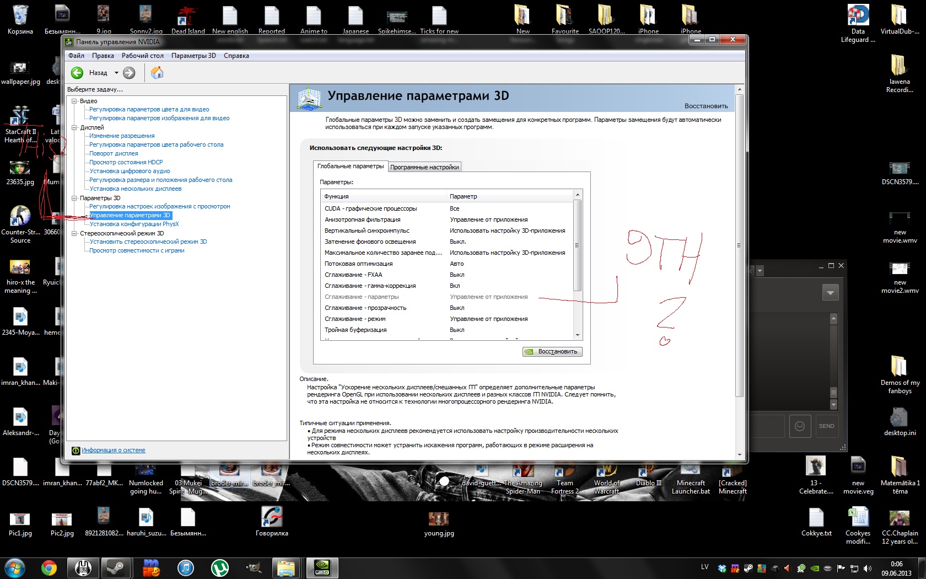Click SEND in the Steam chat window
This screenshot has height=579, width=926.
pyautogui.click(x=826, y=426)
